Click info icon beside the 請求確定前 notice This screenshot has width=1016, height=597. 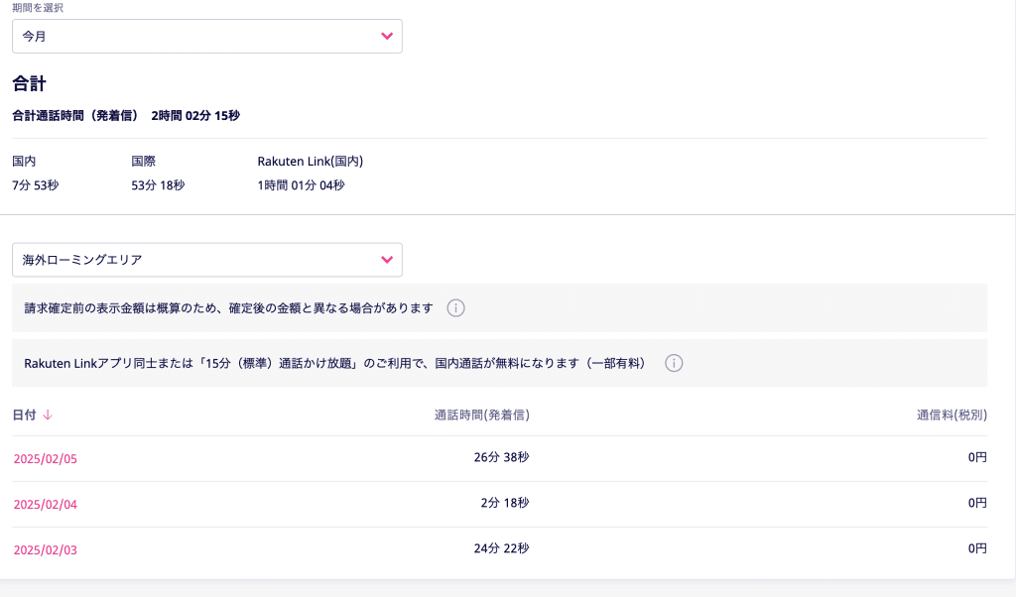[x=455, y=308]
